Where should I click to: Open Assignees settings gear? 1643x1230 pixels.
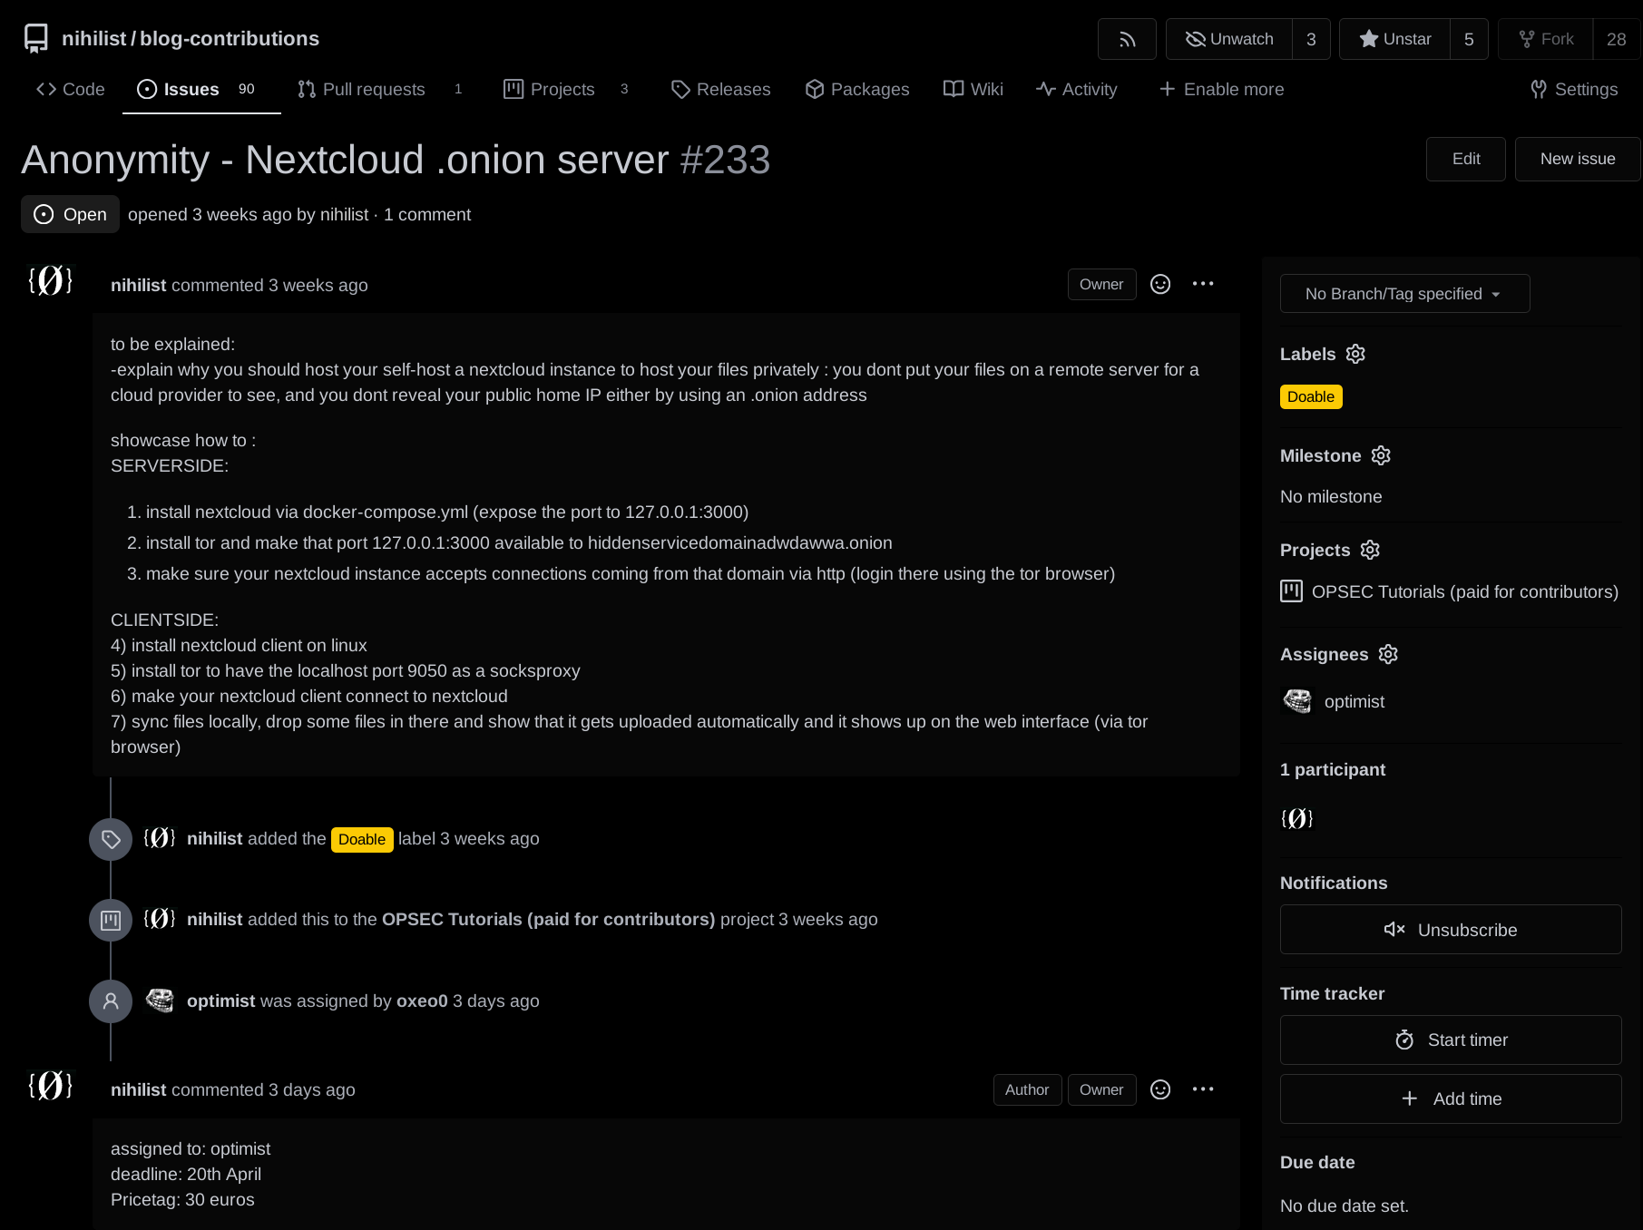1388,654
